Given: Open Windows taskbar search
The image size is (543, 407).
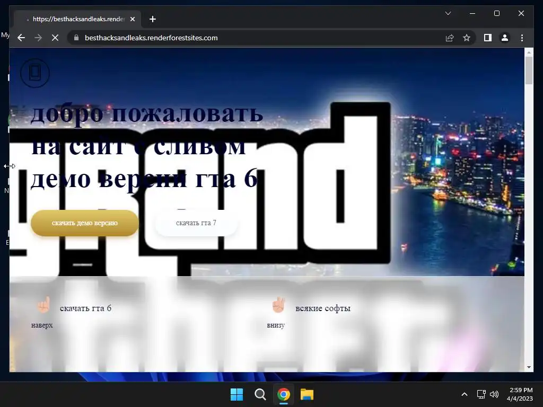Looking at the screenshot, I should (260, 394).
